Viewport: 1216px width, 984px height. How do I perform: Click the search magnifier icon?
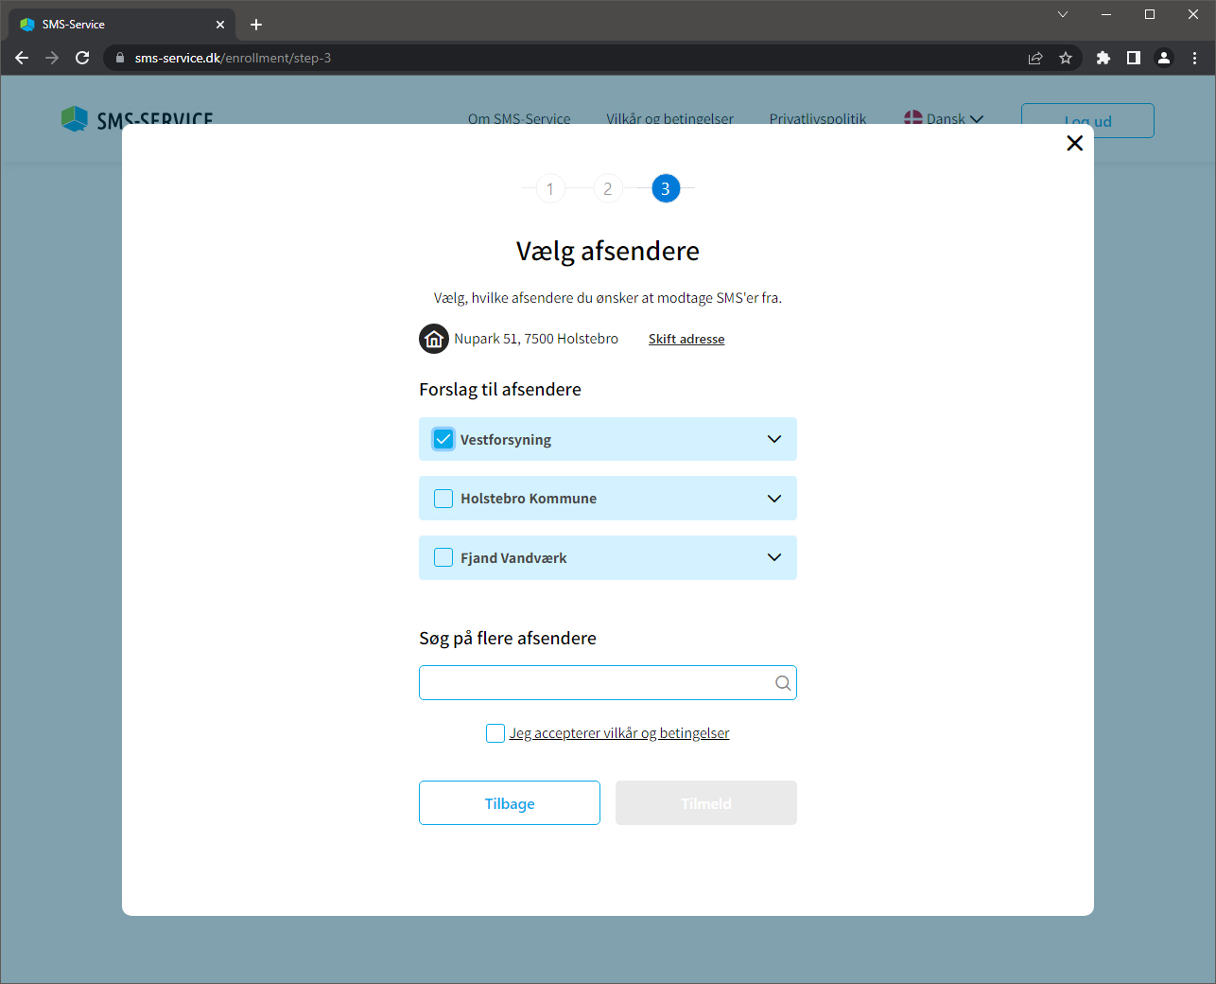click(x=782, y=683)
